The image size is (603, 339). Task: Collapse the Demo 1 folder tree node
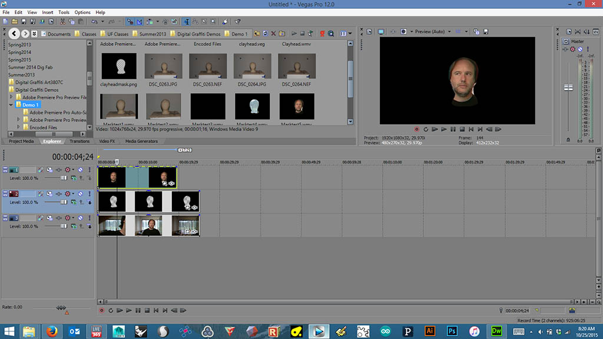click(x=11, y=104)
